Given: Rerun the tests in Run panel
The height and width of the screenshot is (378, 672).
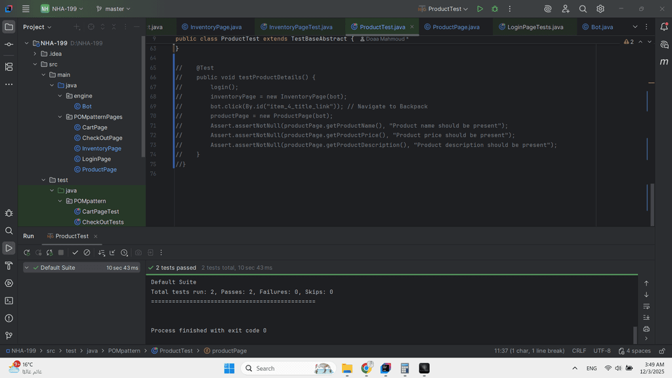Looking at the screenshot, I should 27,253.
